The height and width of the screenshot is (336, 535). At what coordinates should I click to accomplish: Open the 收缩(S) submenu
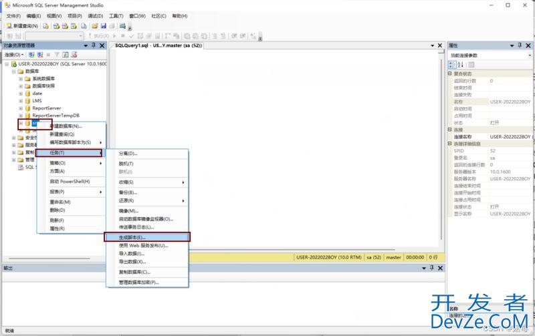click(147, 182)
